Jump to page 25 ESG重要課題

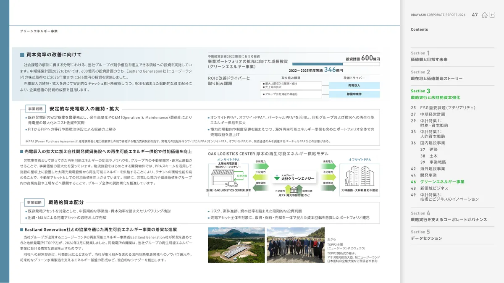444,108
